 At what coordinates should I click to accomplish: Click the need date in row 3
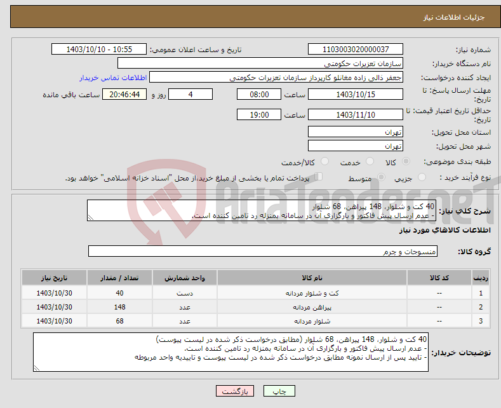pyautogui.click(x=55, y=321)
